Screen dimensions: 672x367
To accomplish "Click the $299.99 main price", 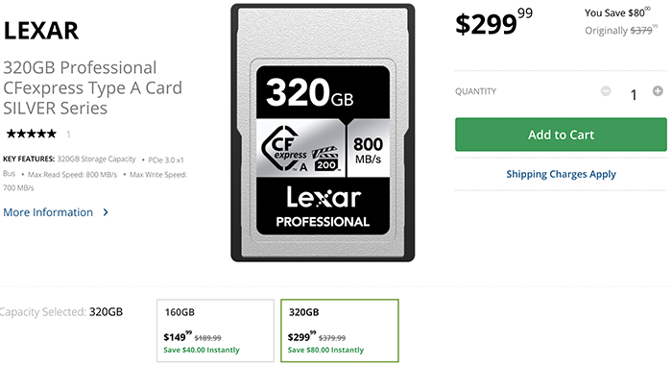I will pos(493,22).
